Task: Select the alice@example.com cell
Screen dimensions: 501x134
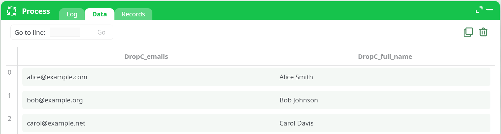Action: coord(57,77)
